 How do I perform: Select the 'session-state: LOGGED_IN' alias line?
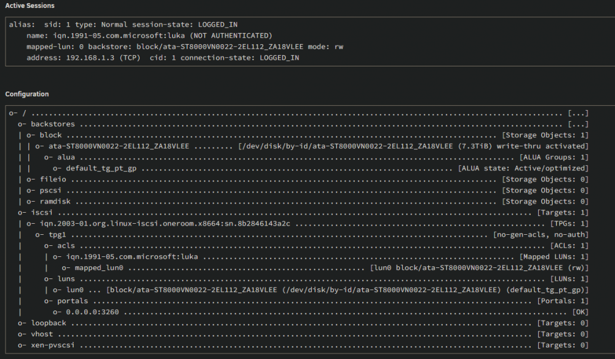tap(123, 25)
